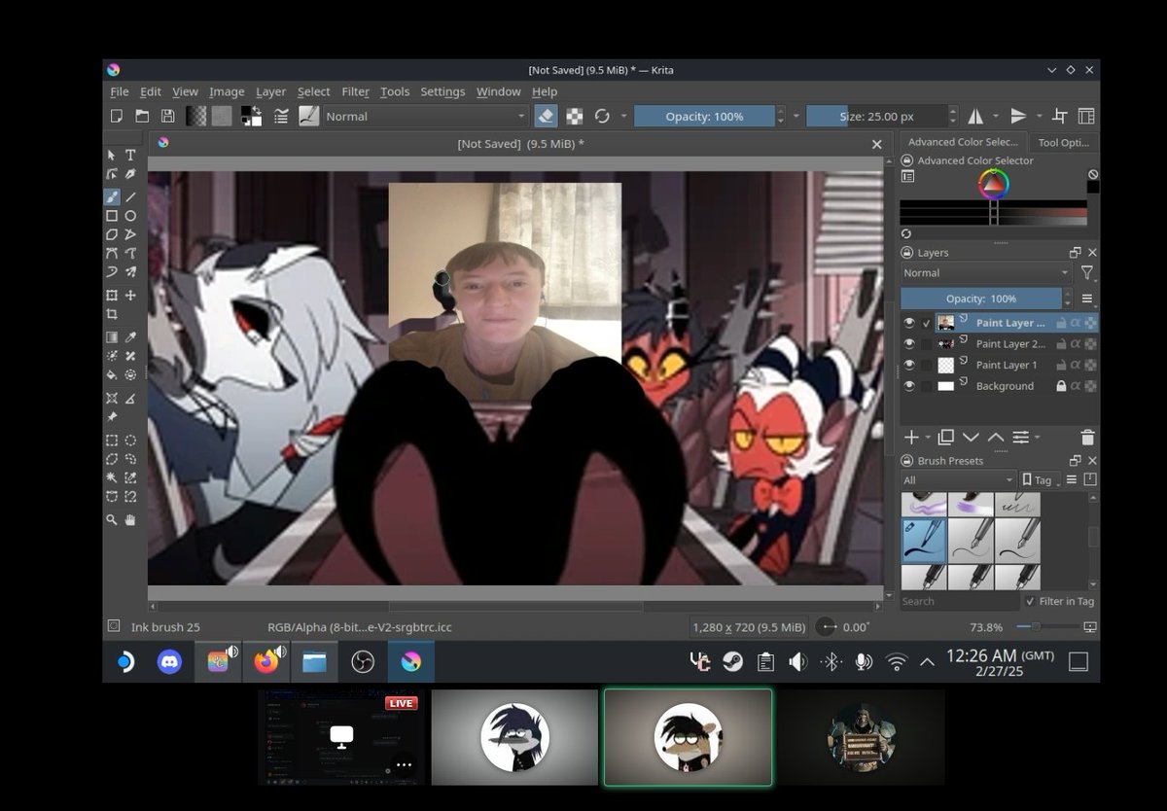Image resolution: width=1167 pixels, height=811 pixels.
Task: Adjust the Layers panel Opacity slider
Action: 981,299
